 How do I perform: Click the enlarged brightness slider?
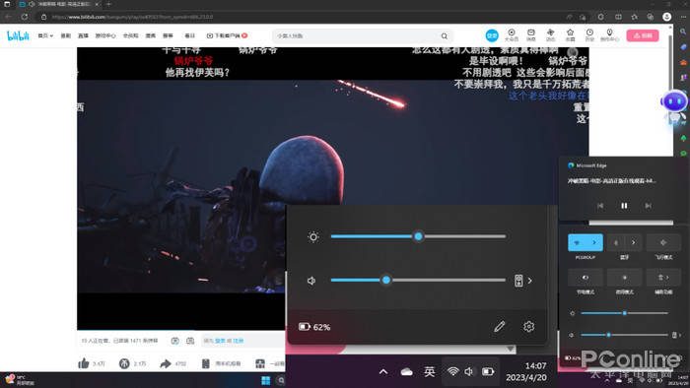(418, 236)
